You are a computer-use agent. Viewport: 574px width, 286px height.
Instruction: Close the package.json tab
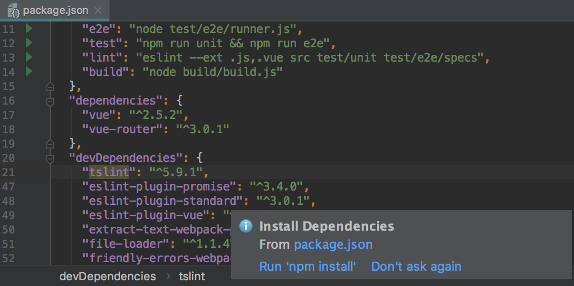[x=99, y=10]
